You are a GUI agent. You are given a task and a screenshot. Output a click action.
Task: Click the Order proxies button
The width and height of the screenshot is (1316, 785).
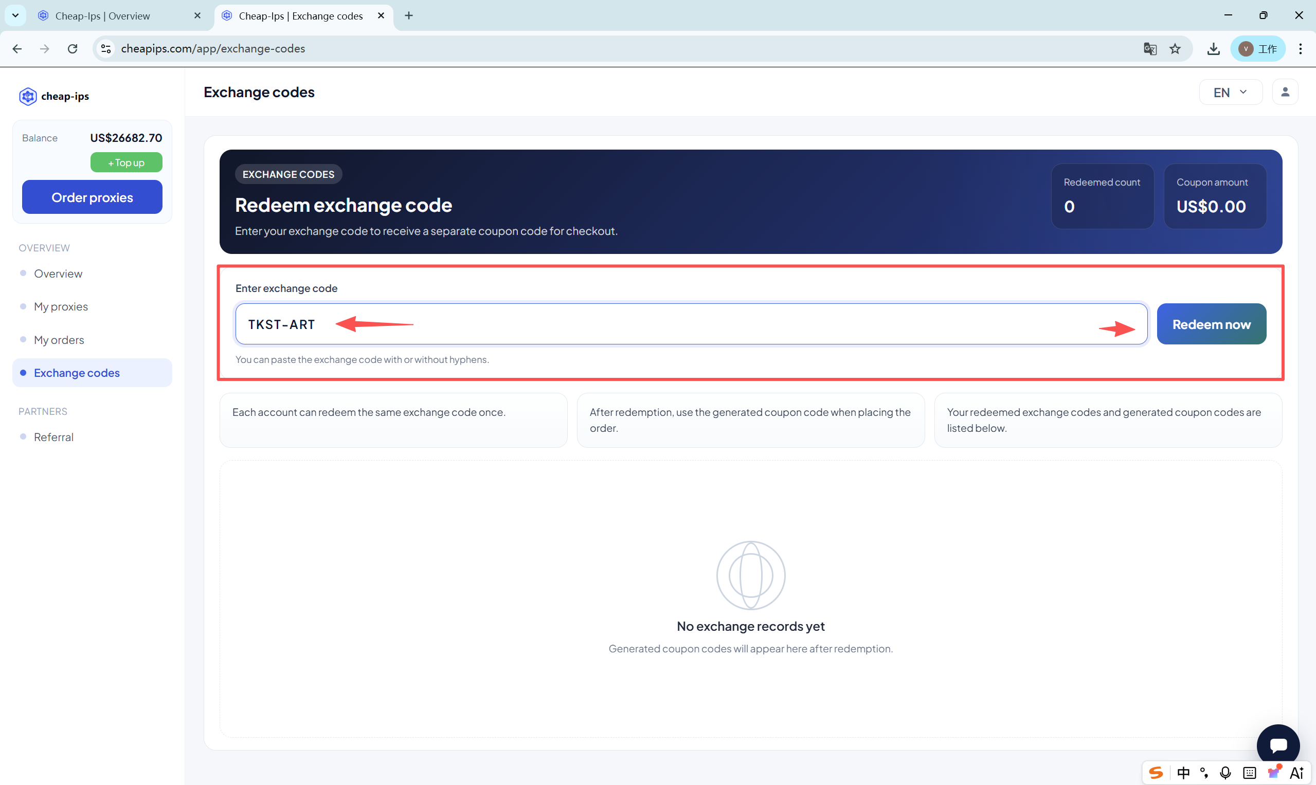pos(92,197)
